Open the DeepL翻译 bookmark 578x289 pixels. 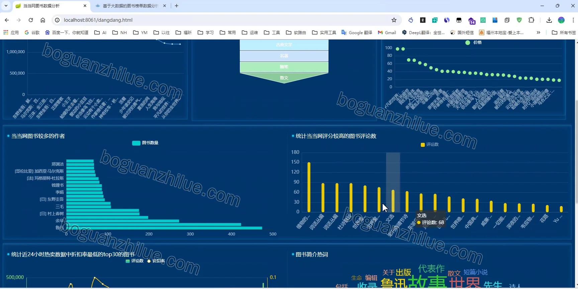pos(423,32)
